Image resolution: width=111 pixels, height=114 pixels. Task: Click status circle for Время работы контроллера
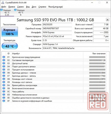tap(4, 85)
